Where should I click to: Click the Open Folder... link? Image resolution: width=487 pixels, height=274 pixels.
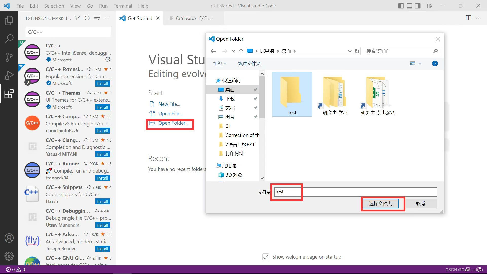point(173,123)
